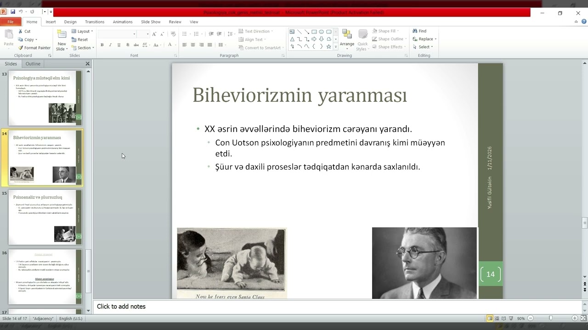Justify the paragraph text
Viewport: 588px width, 330px height.
click(210, 45)
